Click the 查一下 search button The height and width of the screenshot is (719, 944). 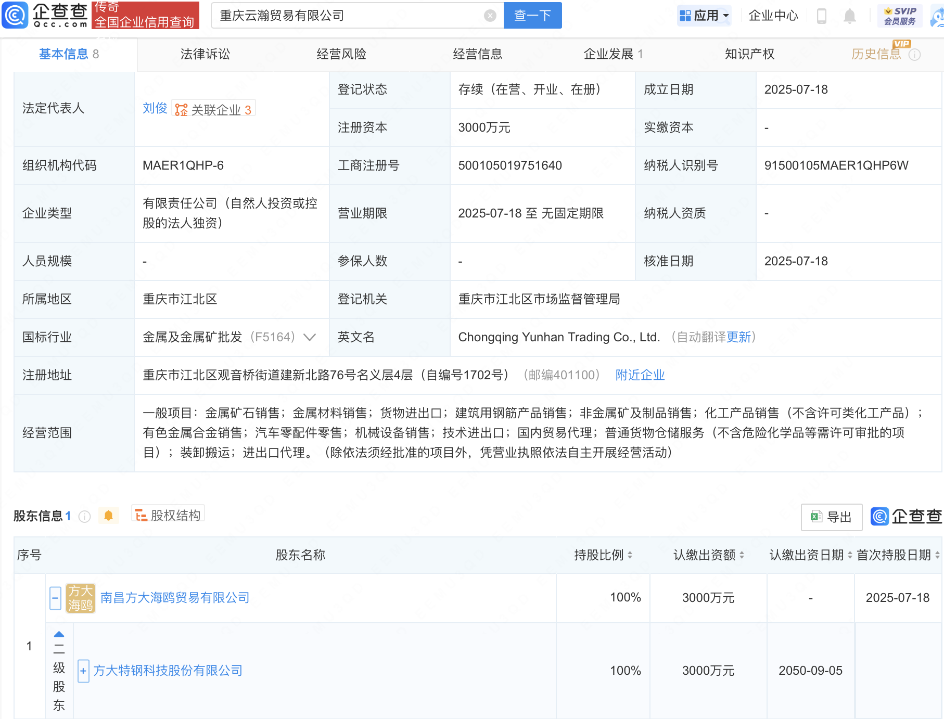(x=532, y=15)
